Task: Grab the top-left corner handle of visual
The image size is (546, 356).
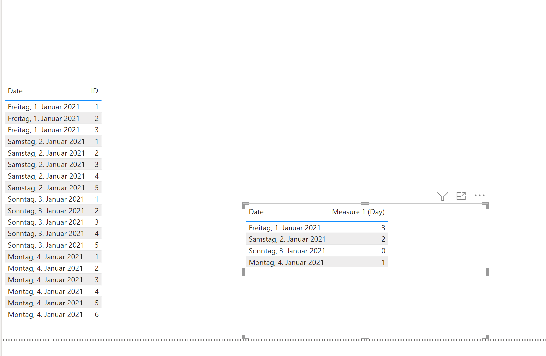Action: (x=245, y=205)
